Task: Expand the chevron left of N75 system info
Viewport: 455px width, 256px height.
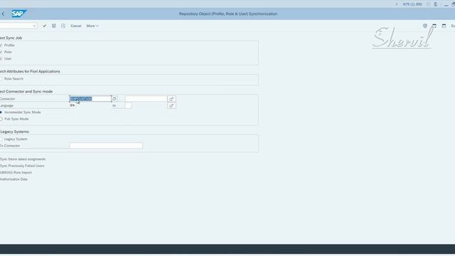Action: [397, 4]
